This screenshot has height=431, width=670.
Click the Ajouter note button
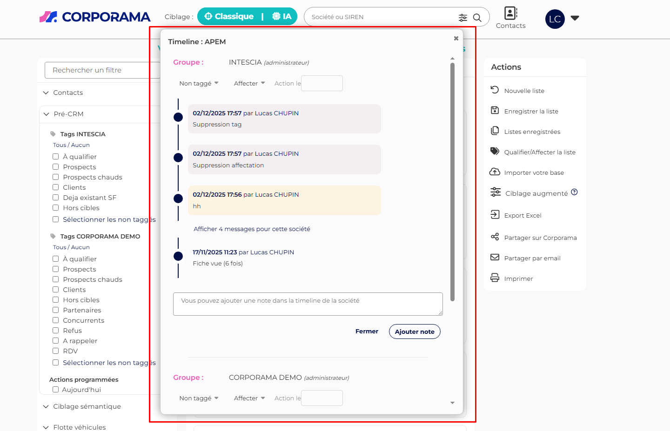point(414,332)
